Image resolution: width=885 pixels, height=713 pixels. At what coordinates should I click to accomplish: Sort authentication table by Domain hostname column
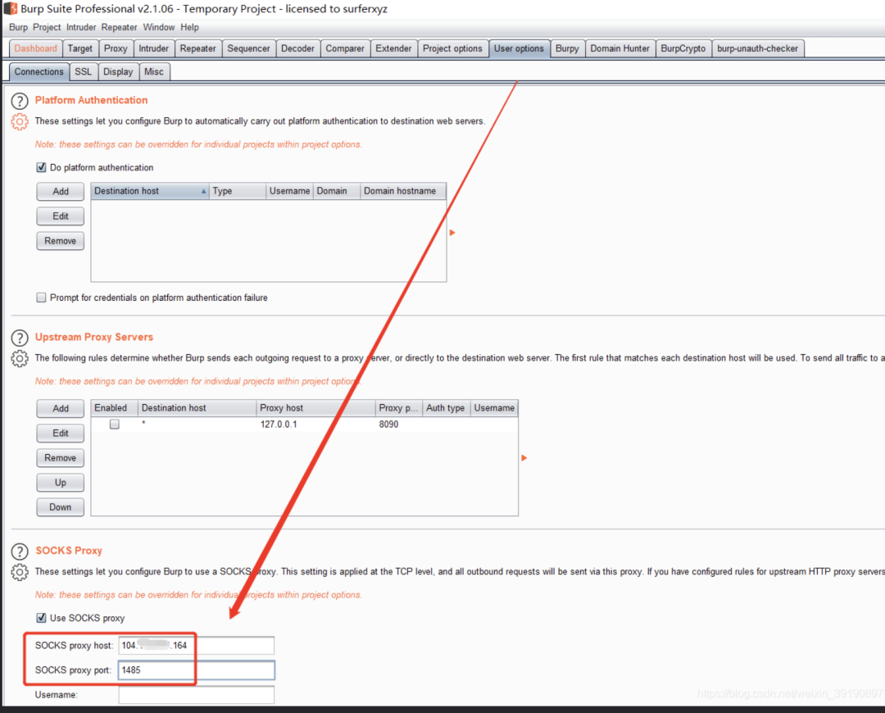pyautogui.click(x=403, y=191)
